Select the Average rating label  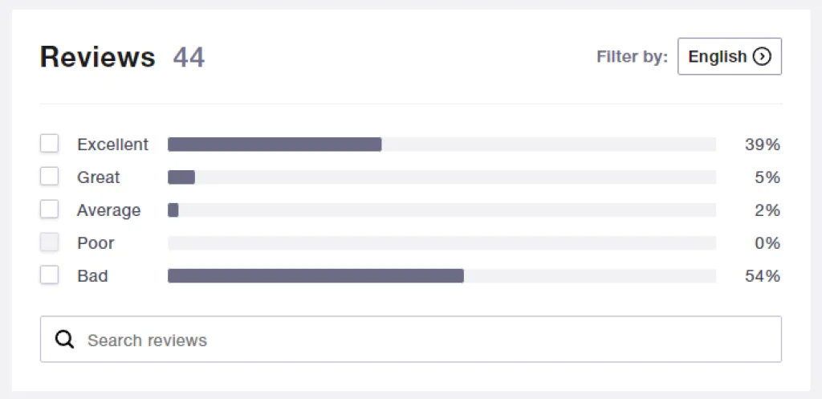point(108,210)
